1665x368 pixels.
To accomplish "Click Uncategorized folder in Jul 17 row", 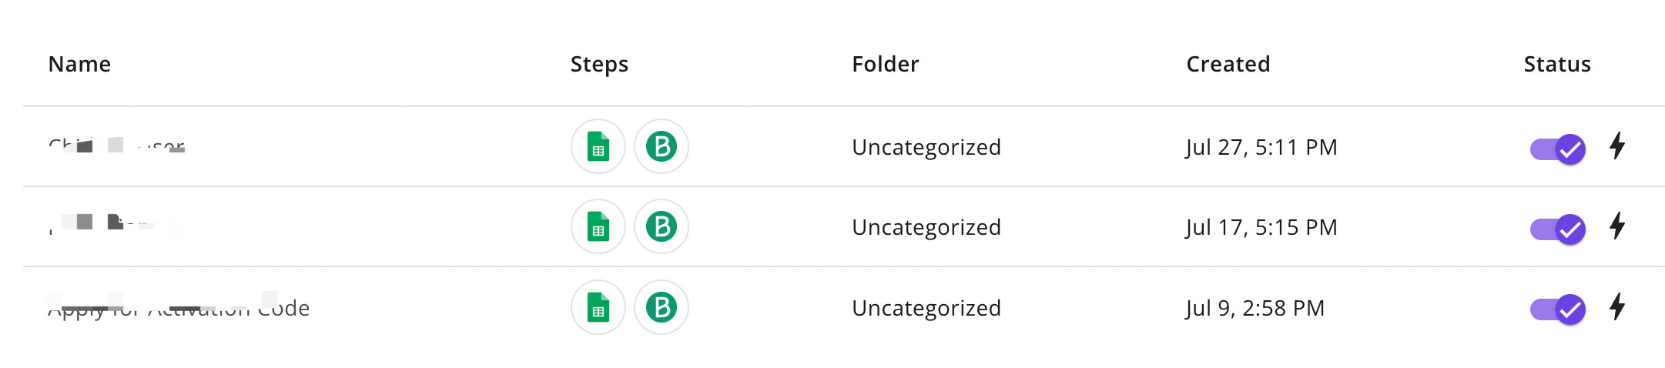I will click(x=926, y=227).
